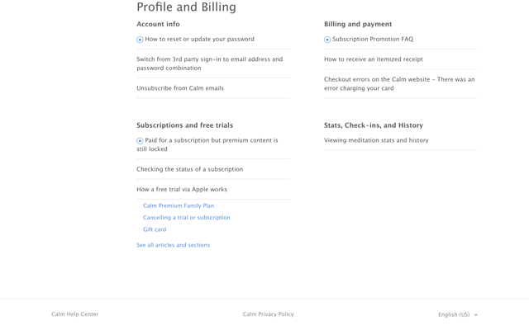The width and height of the screenshot is (529, 330).
Task: Open Checking the status of a subscription
Action: [189, 169]
